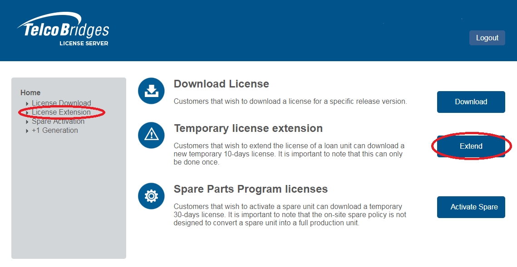Click the gear icon for Spare Parts
Image resolution: width=517 pixels, height=267 pixels.
[x=151, y=196]
